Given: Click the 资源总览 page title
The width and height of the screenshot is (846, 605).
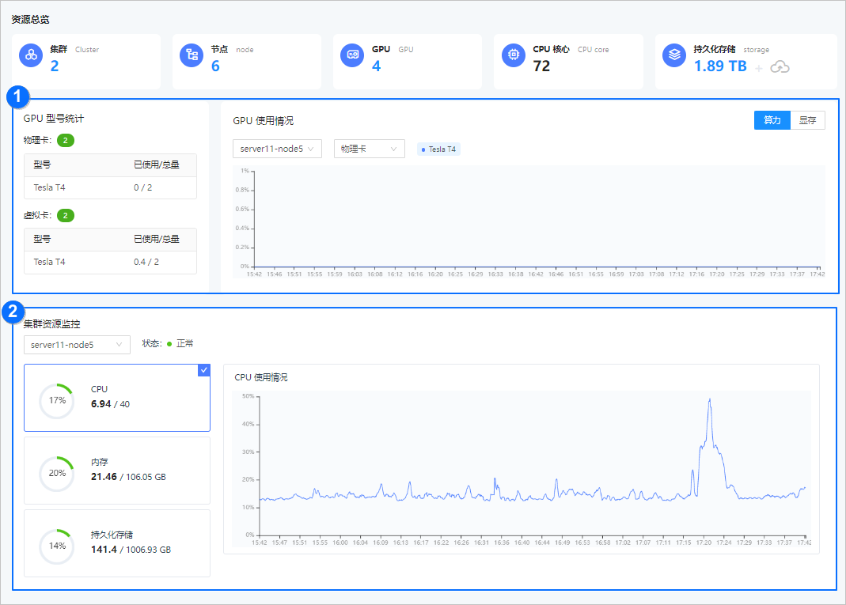Looking at the screenshot, I should point(30,20).
